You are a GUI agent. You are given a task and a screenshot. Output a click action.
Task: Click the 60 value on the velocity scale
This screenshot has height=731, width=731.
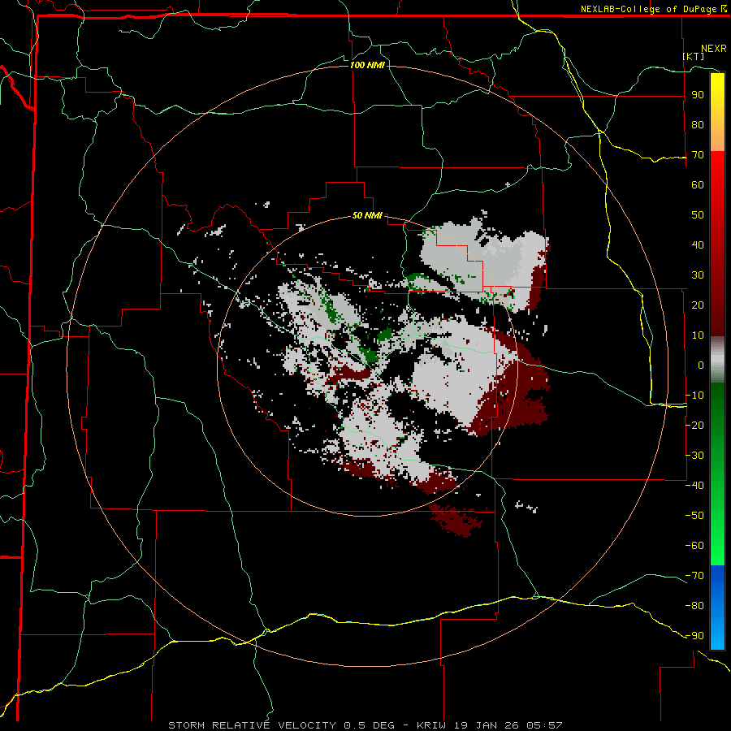[698, 185]
